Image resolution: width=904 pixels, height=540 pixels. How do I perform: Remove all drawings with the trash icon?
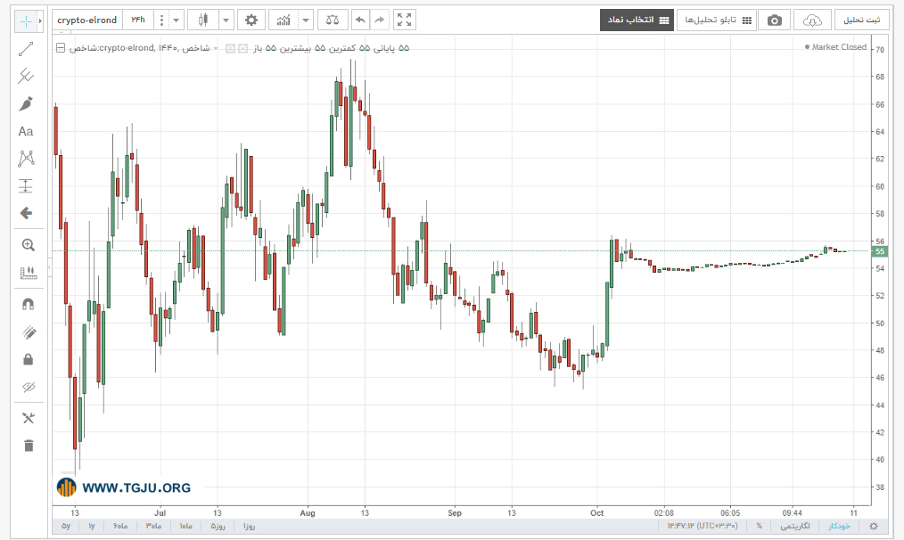[29, 446]
